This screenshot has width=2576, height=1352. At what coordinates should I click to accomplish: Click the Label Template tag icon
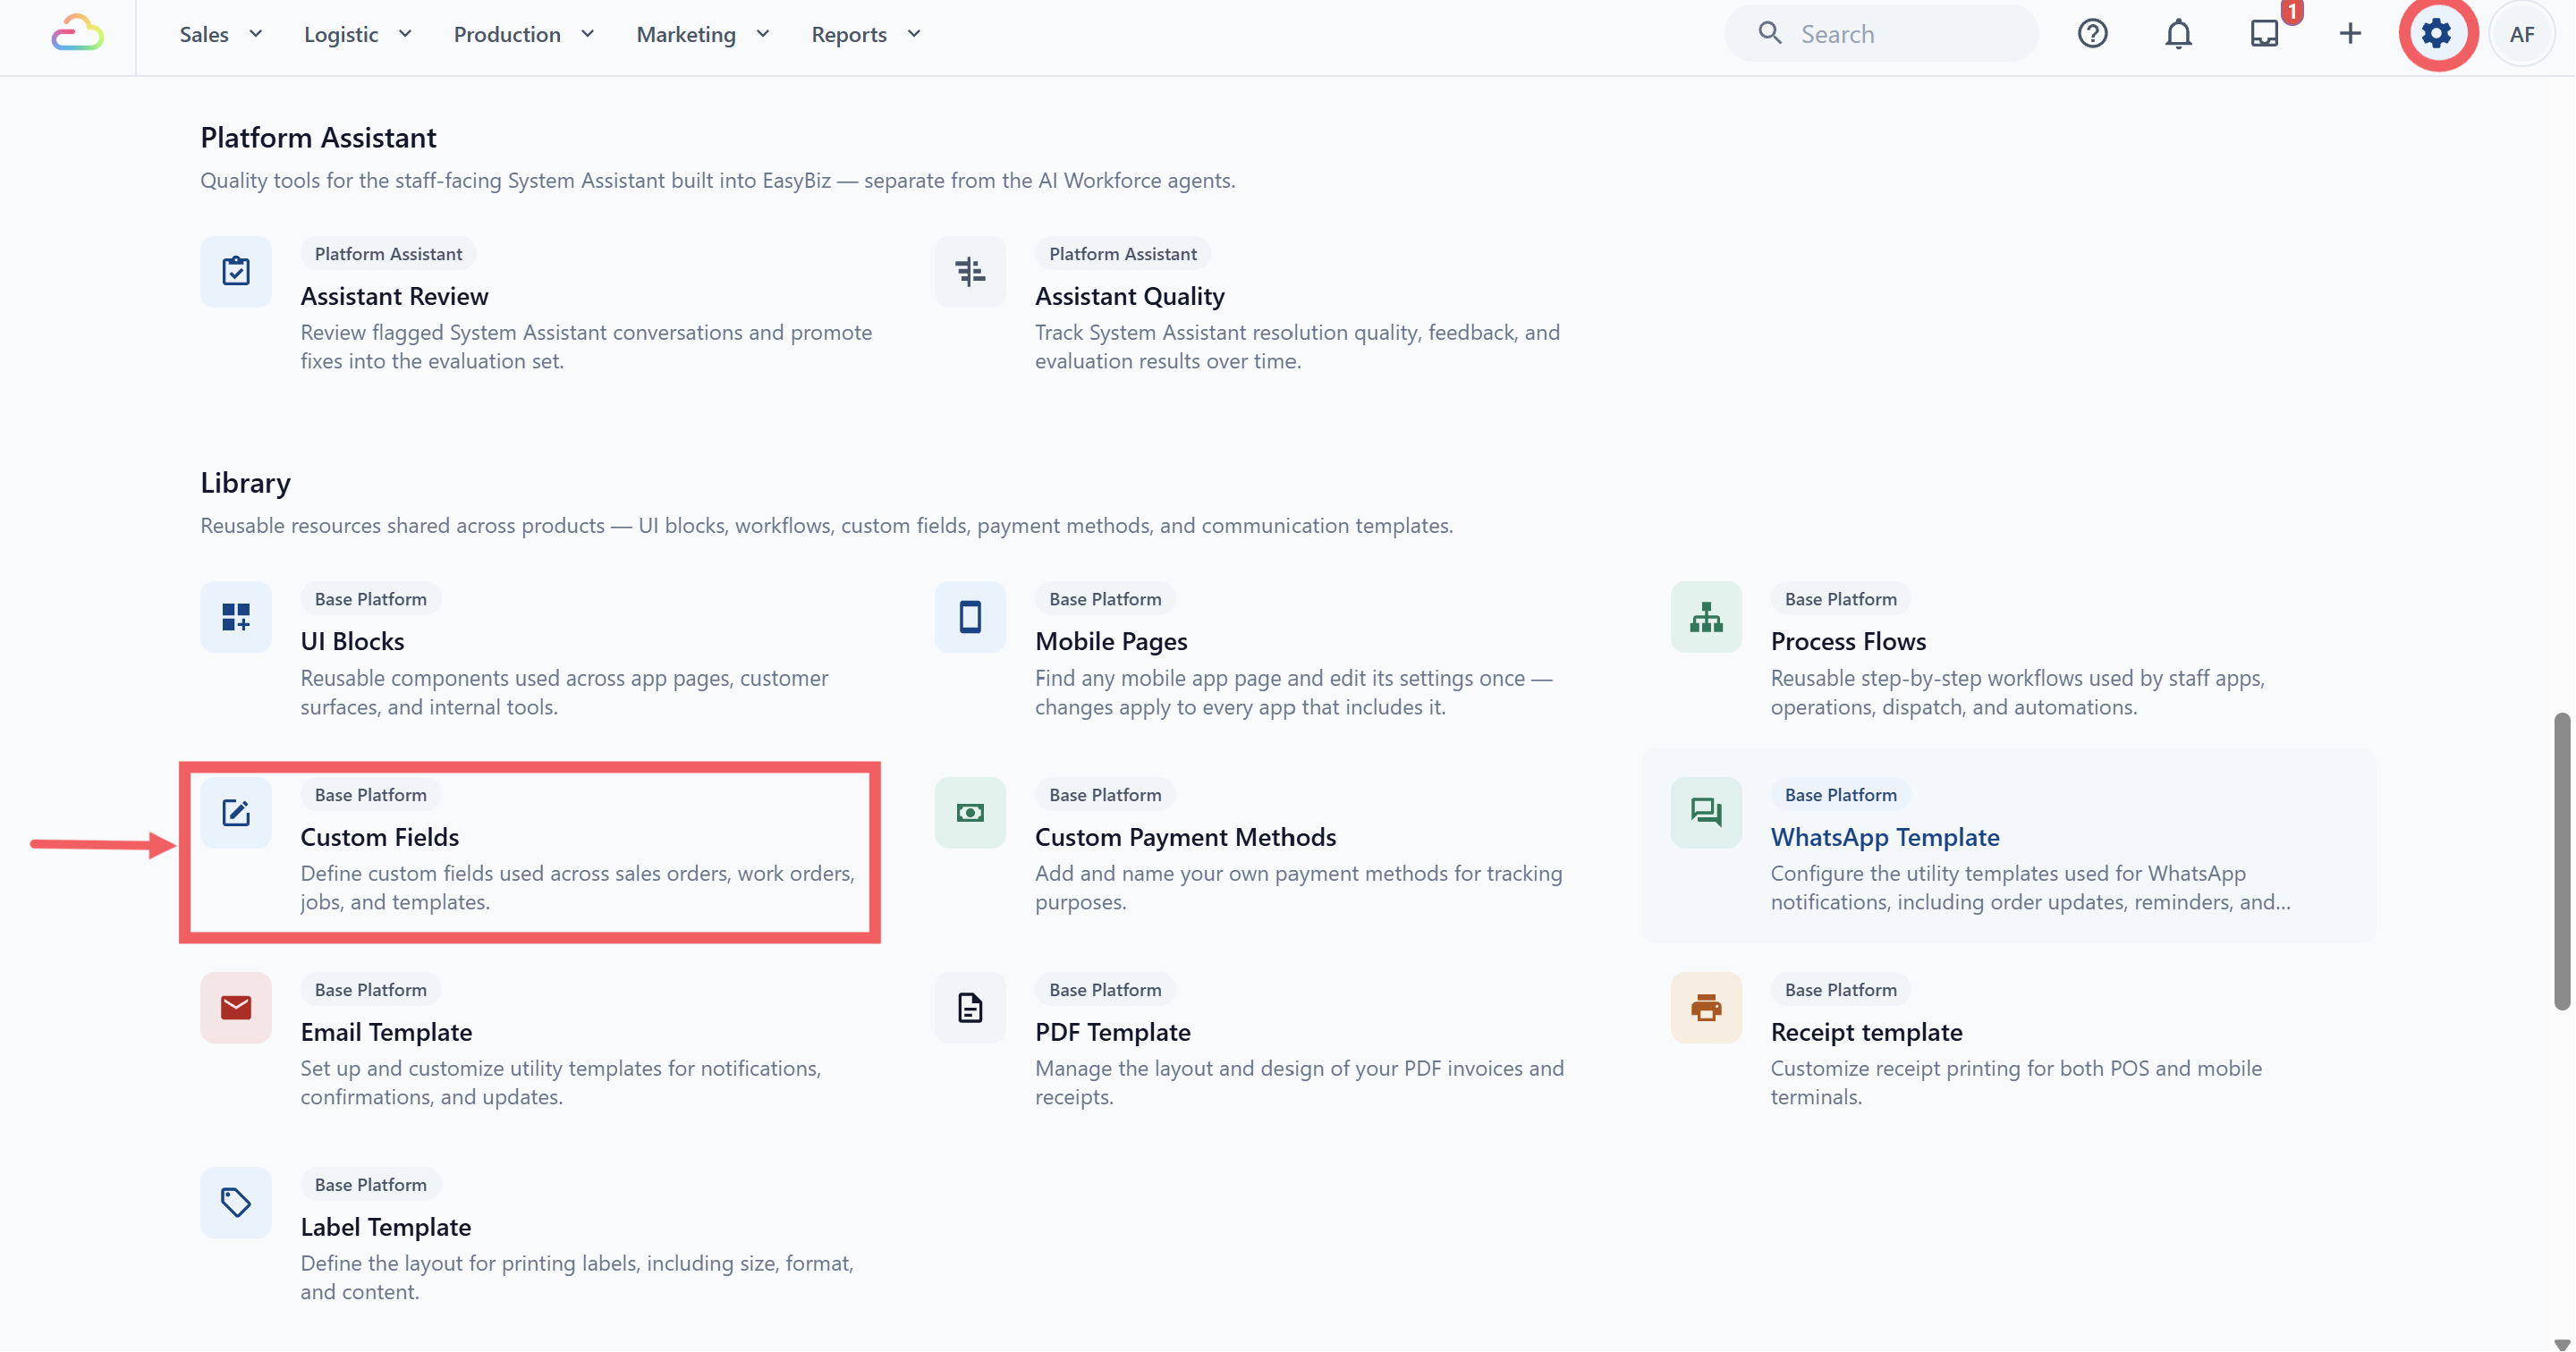pos(236,1202)
